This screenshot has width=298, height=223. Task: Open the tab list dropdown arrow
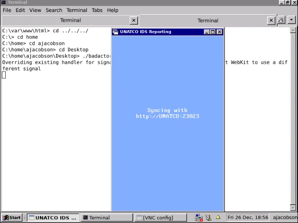(291, 20)
